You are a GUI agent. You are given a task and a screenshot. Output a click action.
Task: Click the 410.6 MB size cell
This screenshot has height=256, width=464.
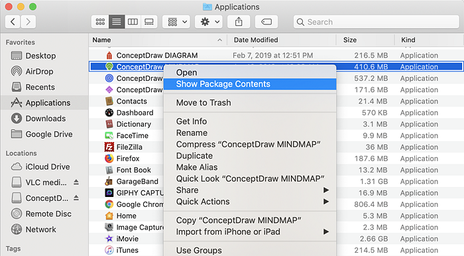pyautogui.click(x=371, y=67)
